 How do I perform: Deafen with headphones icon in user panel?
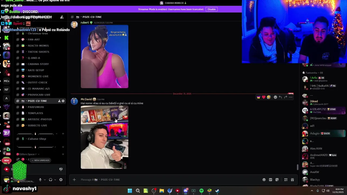point(50,180)
